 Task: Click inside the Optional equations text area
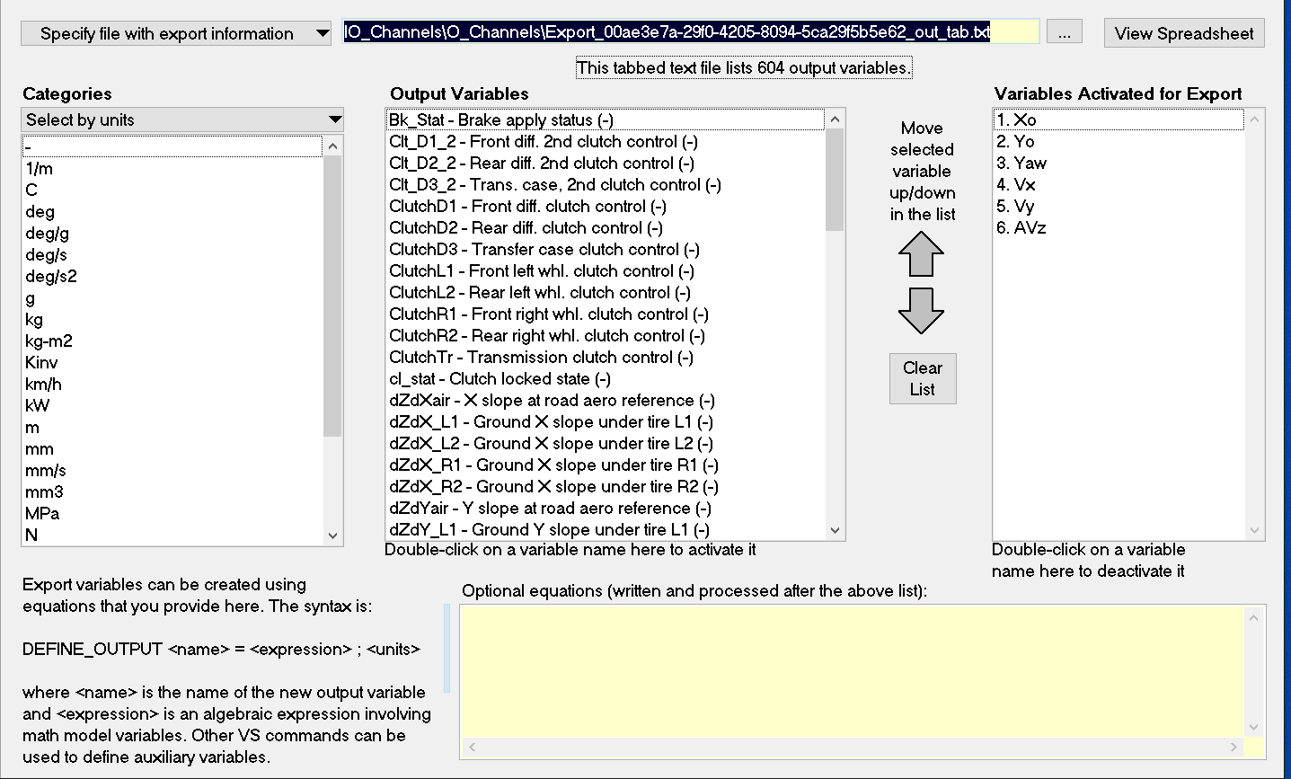[x=852, y=671]
